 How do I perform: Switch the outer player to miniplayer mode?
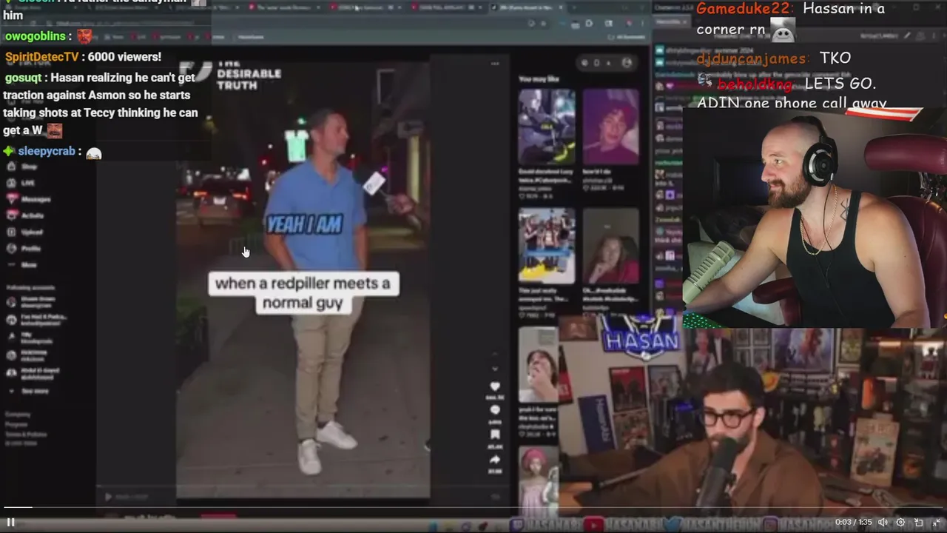pos(919,522)
